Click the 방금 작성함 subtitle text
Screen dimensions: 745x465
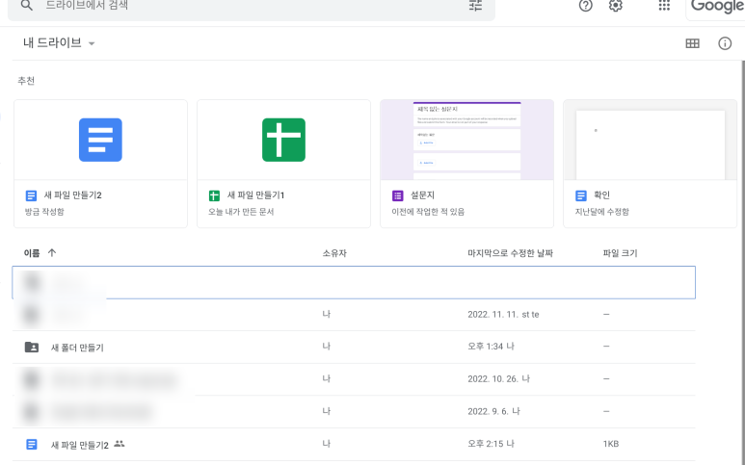(44, 212)
